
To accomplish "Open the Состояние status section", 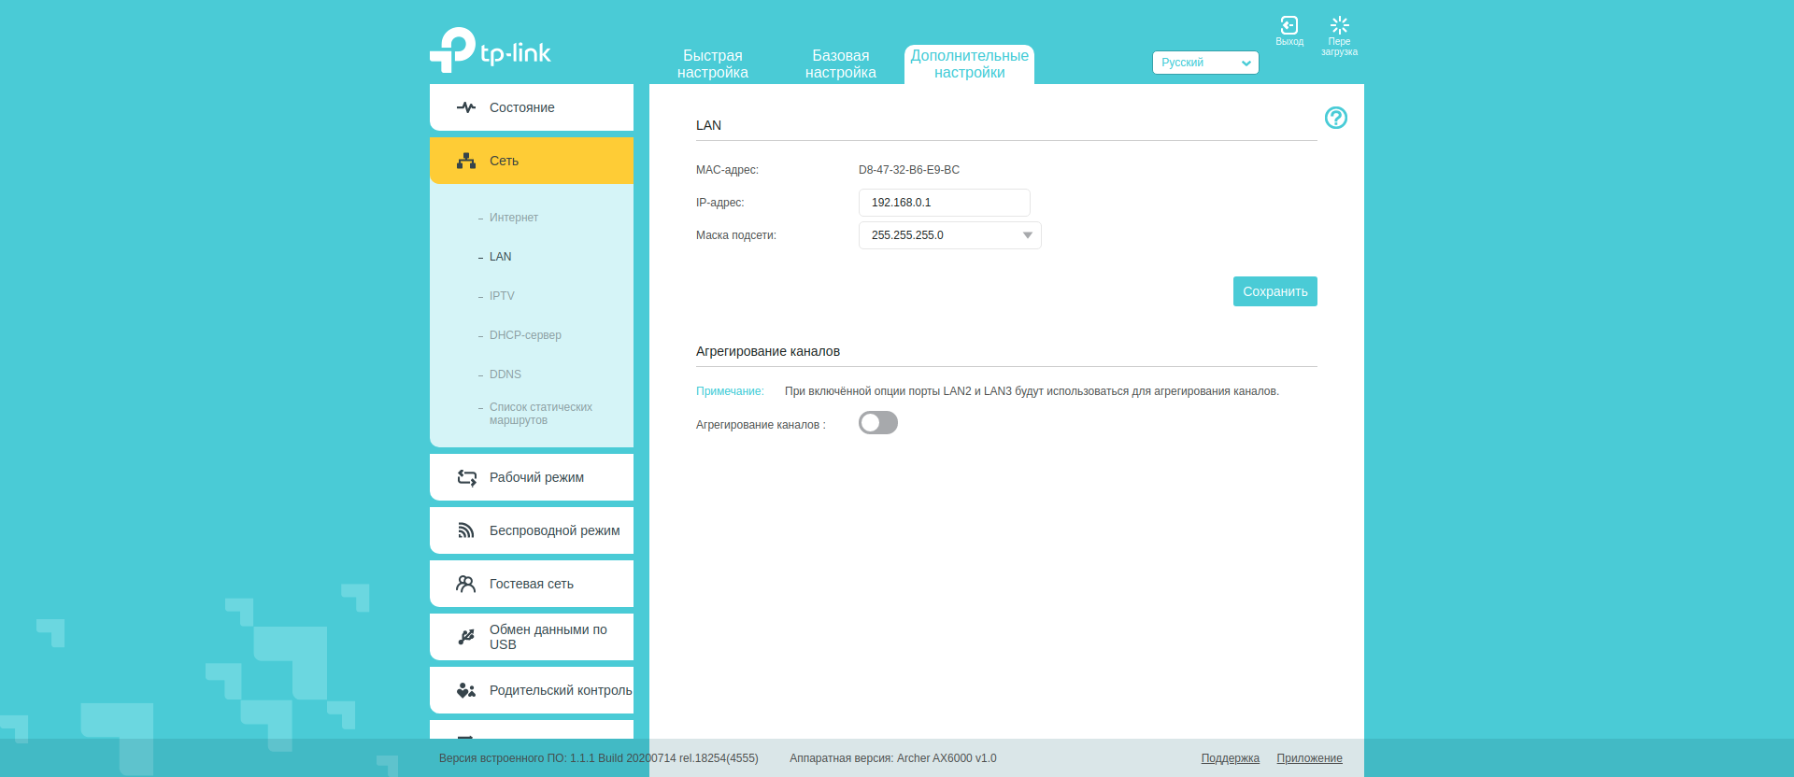I will 531,107.
